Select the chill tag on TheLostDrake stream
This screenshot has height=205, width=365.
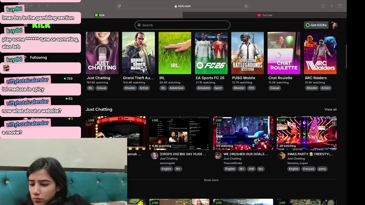251,169
